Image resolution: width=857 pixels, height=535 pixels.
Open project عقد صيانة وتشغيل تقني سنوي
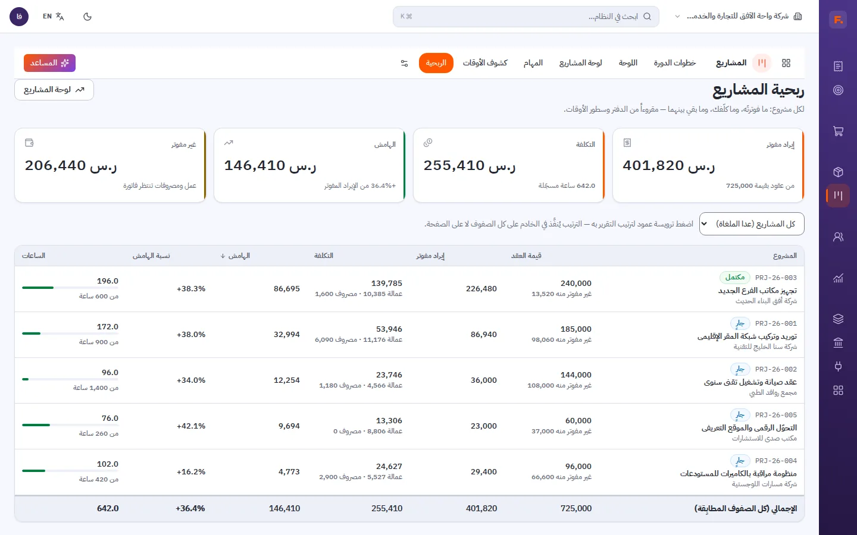[750, 382]
